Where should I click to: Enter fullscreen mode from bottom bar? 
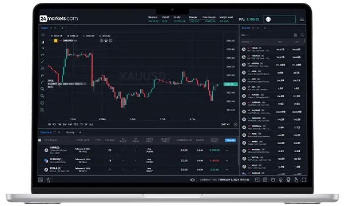[x=304, y=180]
